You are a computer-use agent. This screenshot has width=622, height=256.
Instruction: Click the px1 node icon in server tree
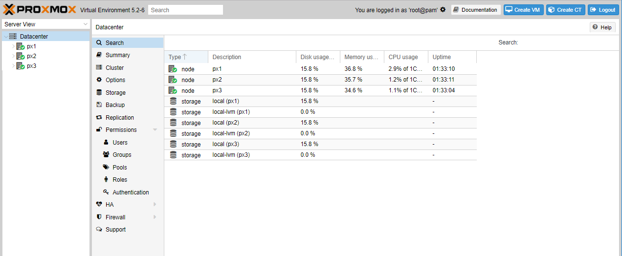click(x=21, y=46)
